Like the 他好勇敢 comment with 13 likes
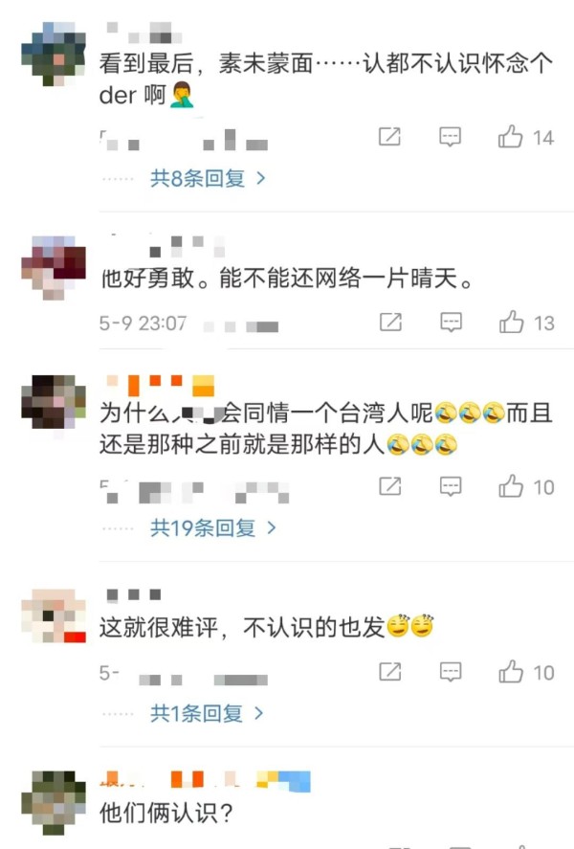The height and width of the screenshot is (849, 574). coord(511,323)
